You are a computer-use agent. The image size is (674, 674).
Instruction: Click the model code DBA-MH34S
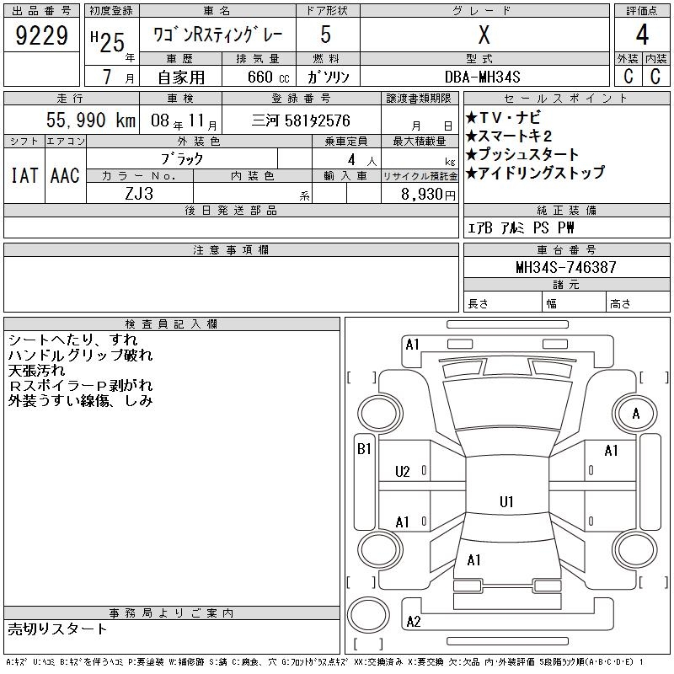pos(484,77)
